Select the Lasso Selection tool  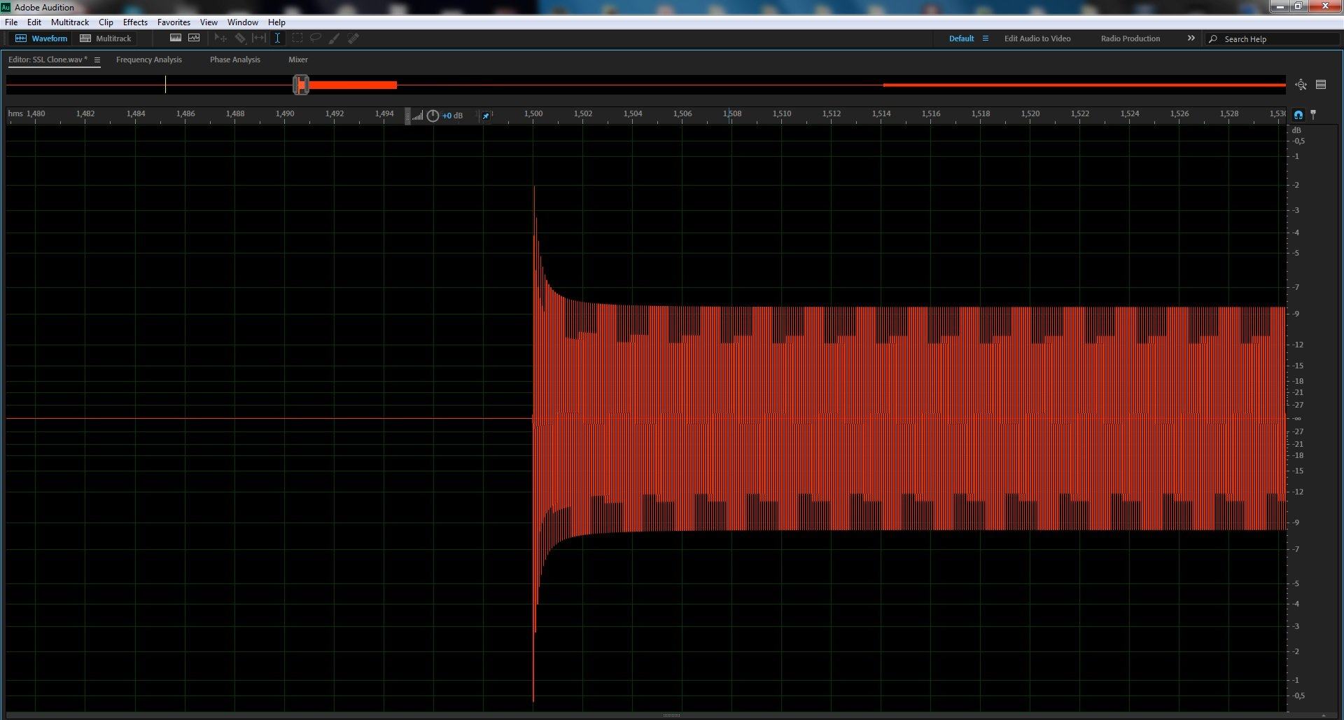(x=316, y=39)
